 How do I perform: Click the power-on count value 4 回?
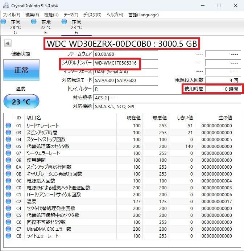(x=223, y=81)
